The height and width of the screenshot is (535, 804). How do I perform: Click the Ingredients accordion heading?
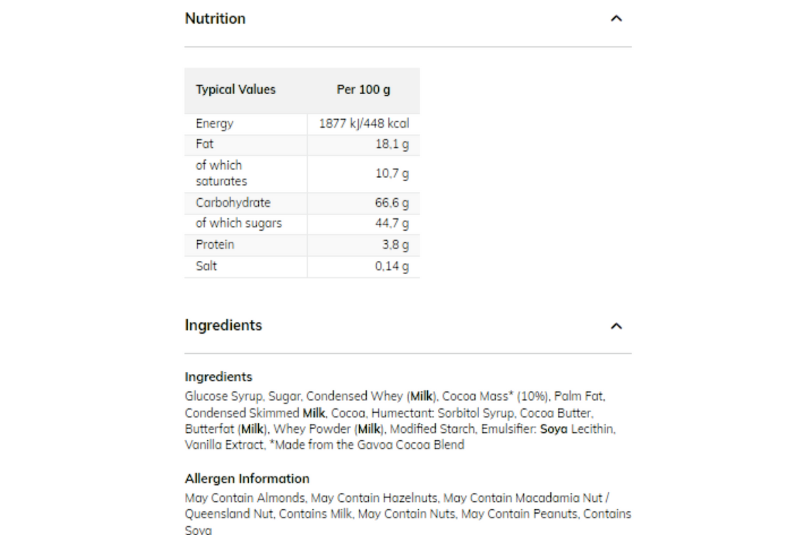[224, 326]
